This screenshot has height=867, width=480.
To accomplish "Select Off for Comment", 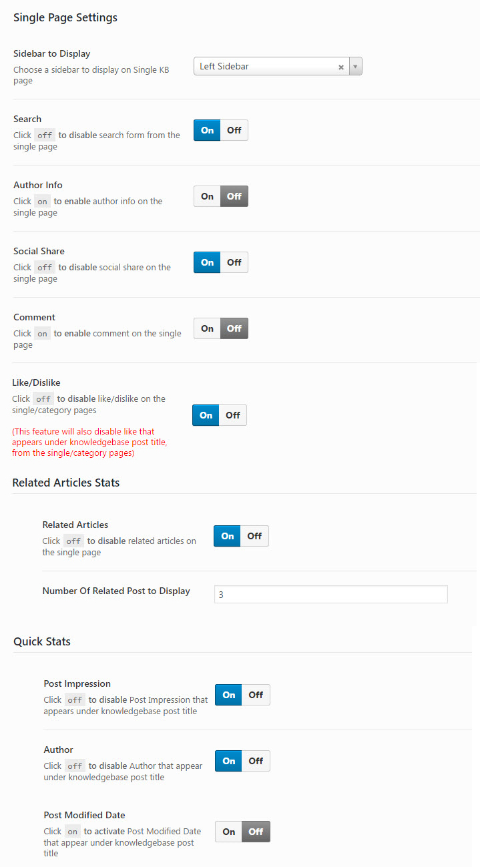I will [234, 328].
